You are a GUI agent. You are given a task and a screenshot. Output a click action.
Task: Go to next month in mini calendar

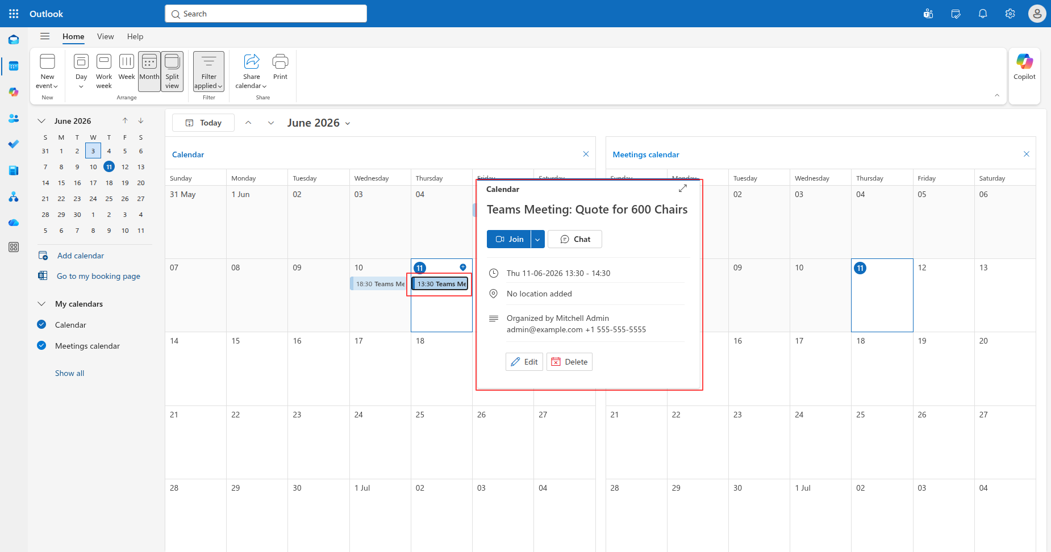click(x=141, y=120)
